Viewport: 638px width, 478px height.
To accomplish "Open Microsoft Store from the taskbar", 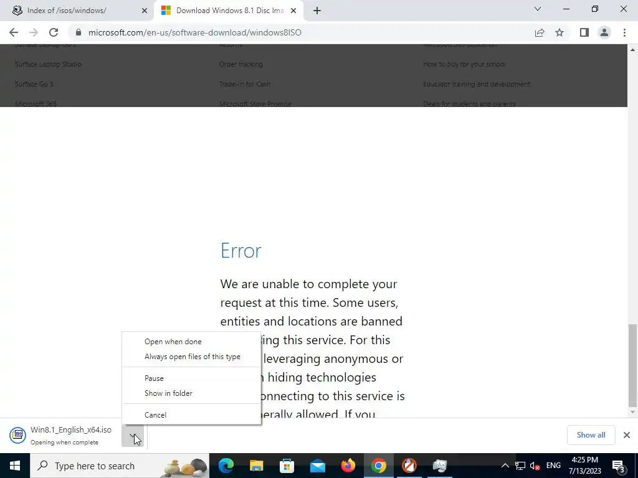I will coord(287,466).
